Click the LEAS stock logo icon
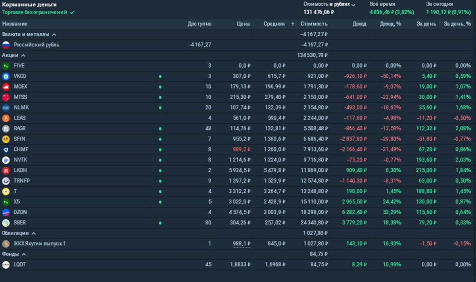This screenshot has width=476, height=282. (6, 118)
